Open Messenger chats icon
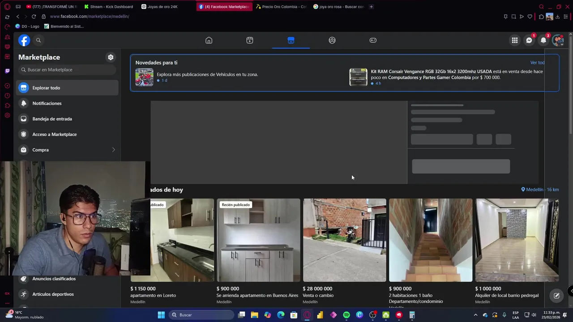 tap(529, 40)
